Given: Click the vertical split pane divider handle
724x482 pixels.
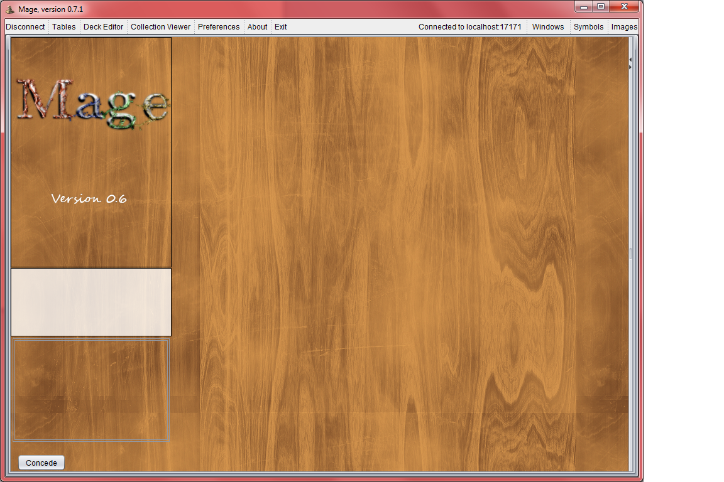Looking at the screenshot, I should pyautogui.click(x=630, y=254).
